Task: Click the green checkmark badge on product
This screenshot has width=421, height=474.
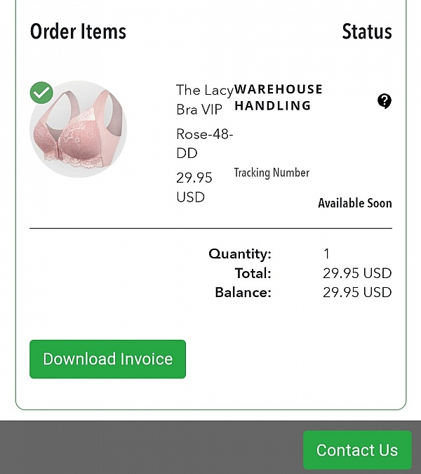Action: pyautogui.click(x=41, y=93)
